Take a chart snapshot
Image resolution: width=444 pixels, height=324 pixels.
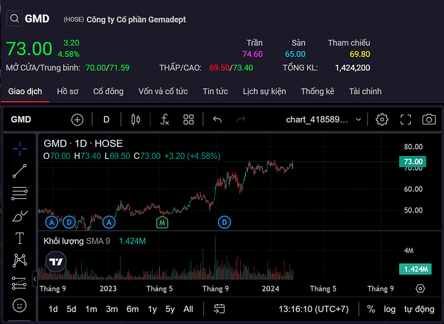[429, 119]
